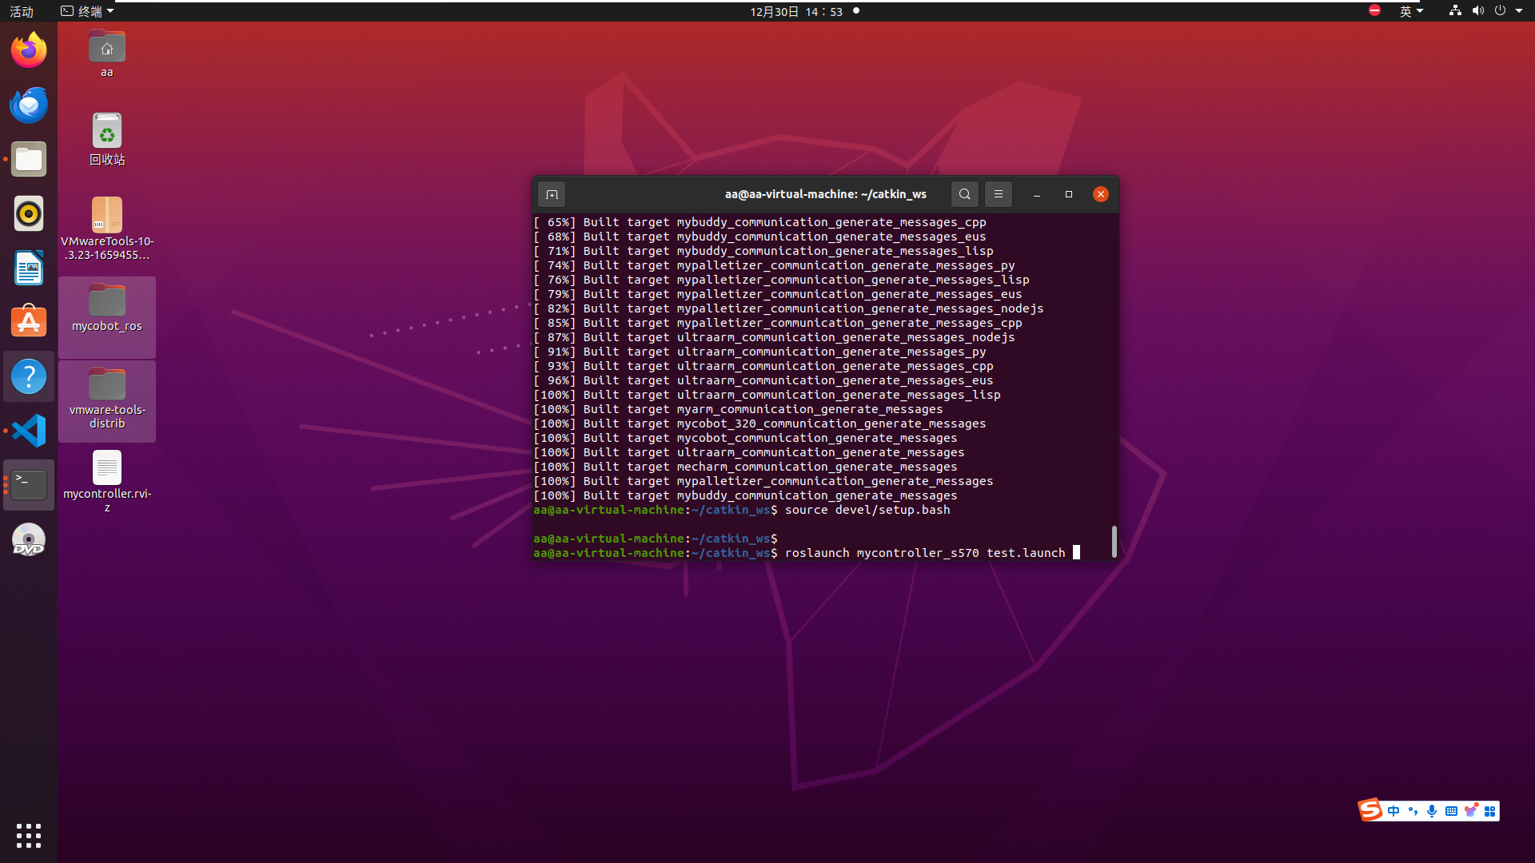Viewport: 1535px width, 863px height.
Task: Open the Files manager in the dock
Action: pos(29,159)
